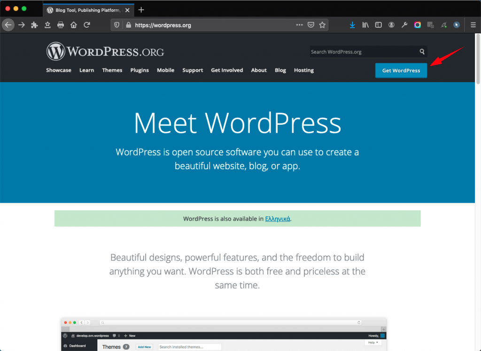This screenshot has height=351, width=481.
Task: Open the extensions puzzle-piece icon
Action: pyautogui.click(x=34, y=25)
